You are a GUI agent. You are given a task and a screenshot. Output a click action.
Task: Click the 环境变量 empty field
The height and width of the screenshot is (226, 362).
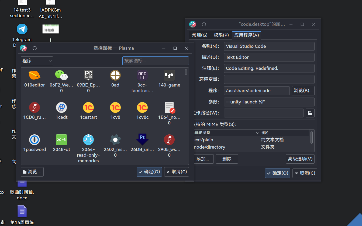pos(269,79)
